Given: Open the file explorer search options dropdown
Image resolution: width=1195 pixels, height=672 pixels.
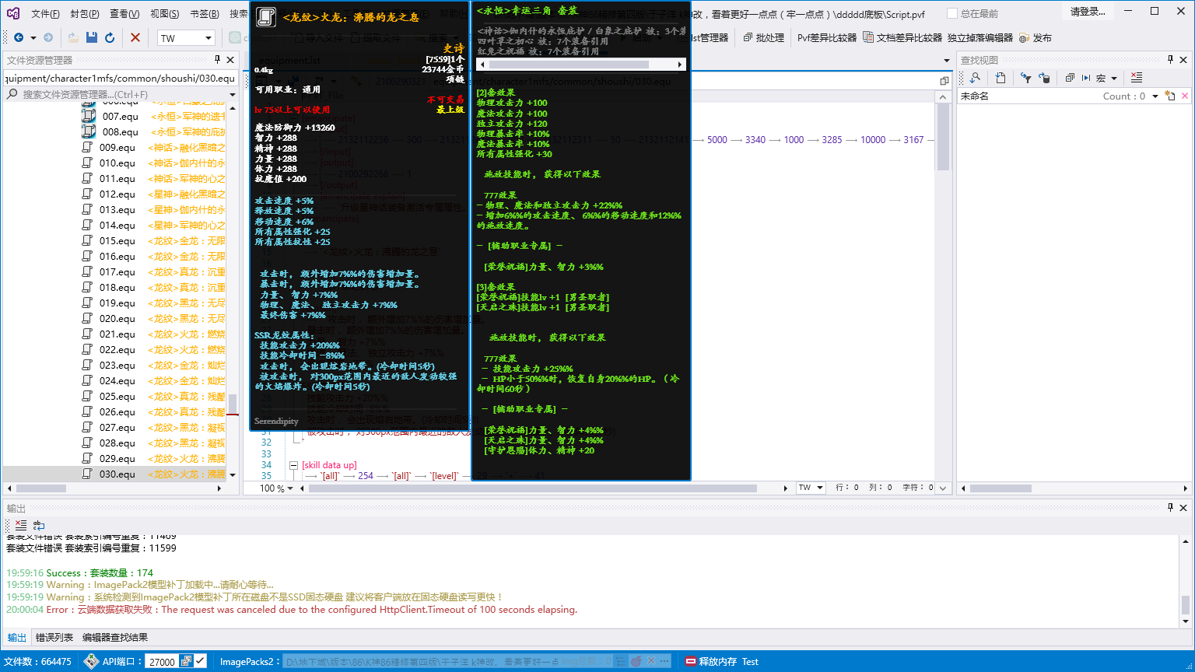Looking at the screenshot, I should pos(232,94).
